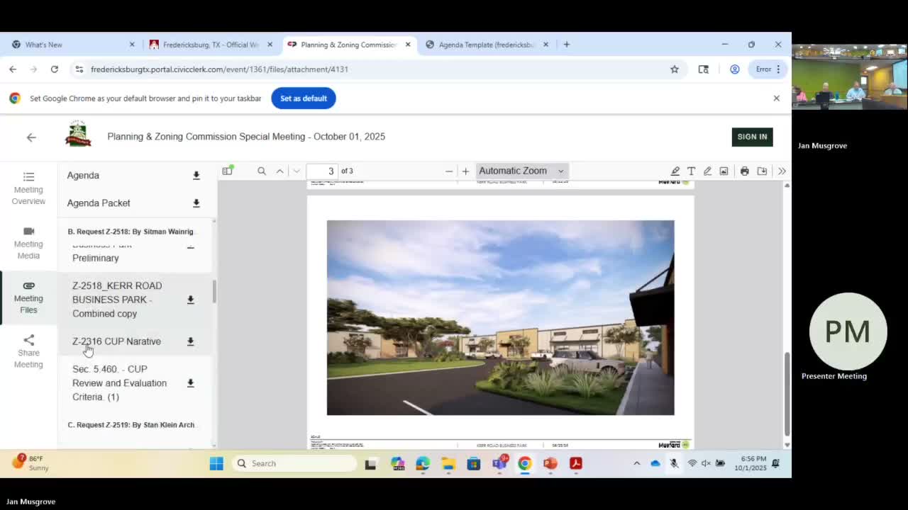Click the file list scrollbar thumb

click(214, 290)
